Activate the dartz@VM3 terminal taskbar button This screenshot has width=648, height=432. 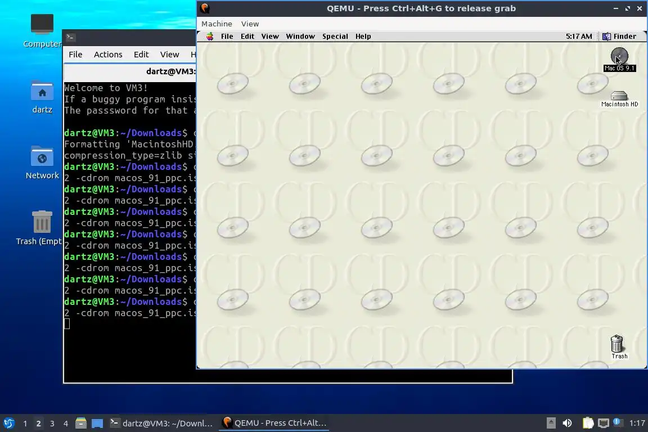(161, 424)
